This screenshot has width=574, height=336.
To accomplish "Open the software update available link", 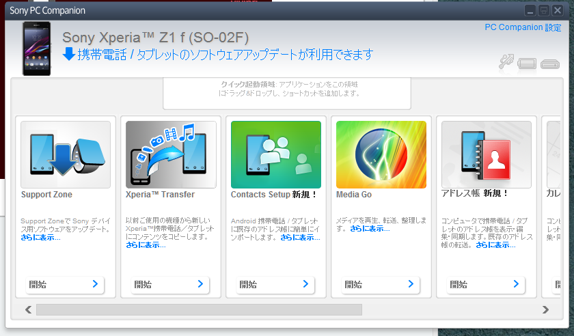I will pos(225,55).
